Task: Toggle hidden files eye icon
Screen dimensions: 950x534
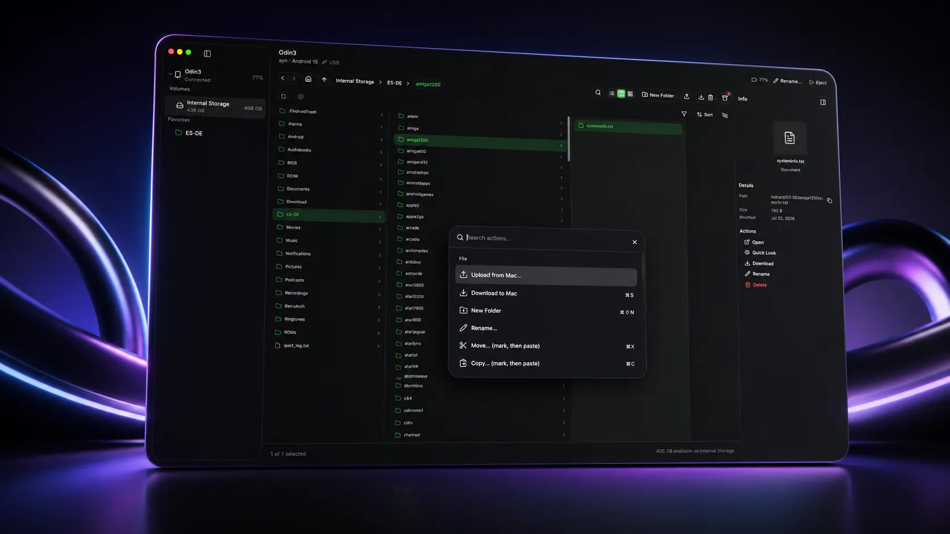Action: pos(725,115)
